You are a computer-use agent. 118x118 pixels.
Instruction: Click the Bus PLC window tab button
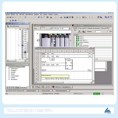(x=47, y=87)
